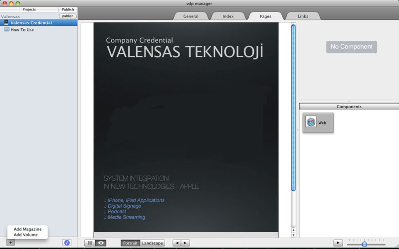Click the blue vertical page scrollbar
The image size is (399, 249).
293,108
